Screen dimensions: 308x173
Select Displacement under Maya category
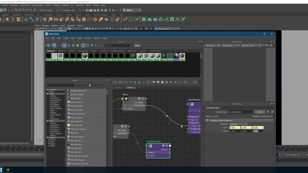click(55, 100)
